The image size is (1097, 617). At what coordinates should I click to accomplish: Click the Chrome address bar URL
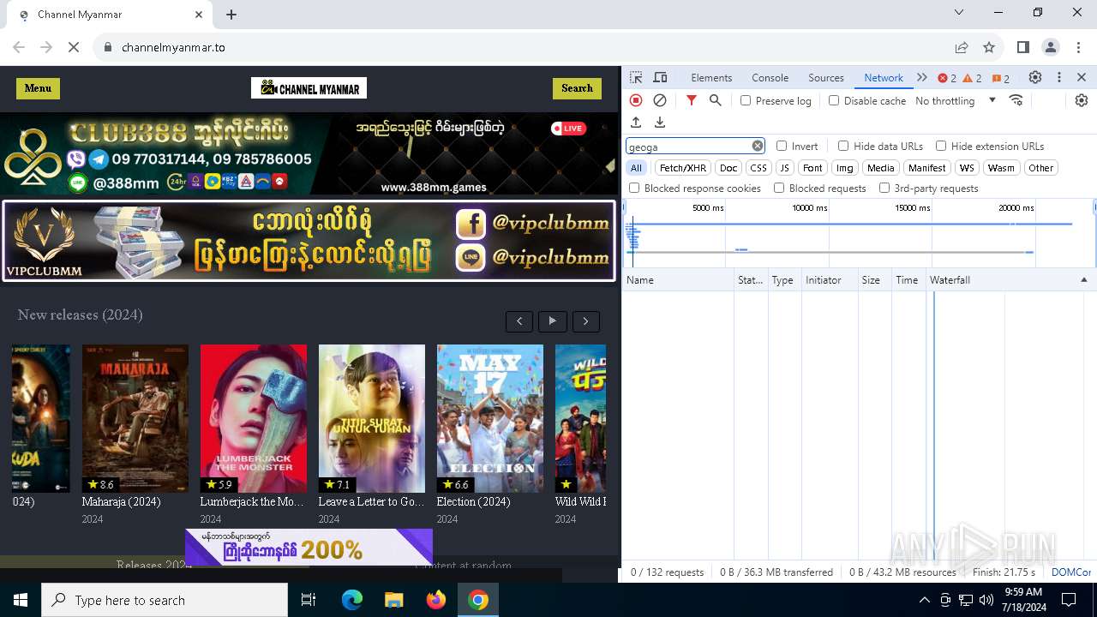tap(173, 47)
